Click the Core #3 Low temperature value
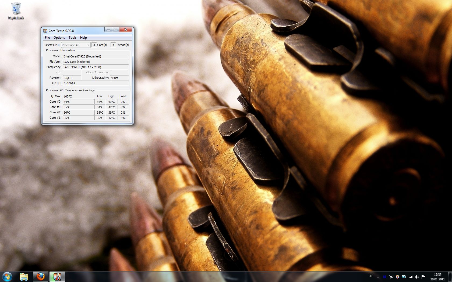The width and height of the screenshot is (452, 282). point(100,118)
